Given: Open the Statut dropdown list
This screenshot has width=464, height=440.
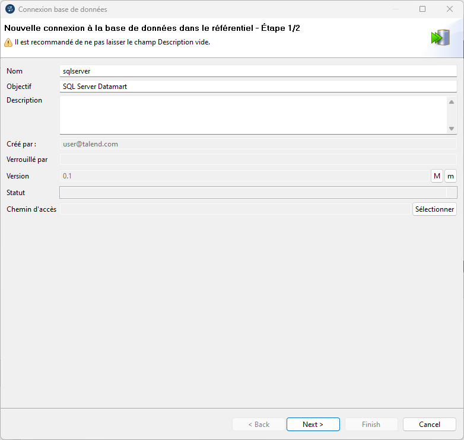Looking at the screenshot, I should 258,193.
